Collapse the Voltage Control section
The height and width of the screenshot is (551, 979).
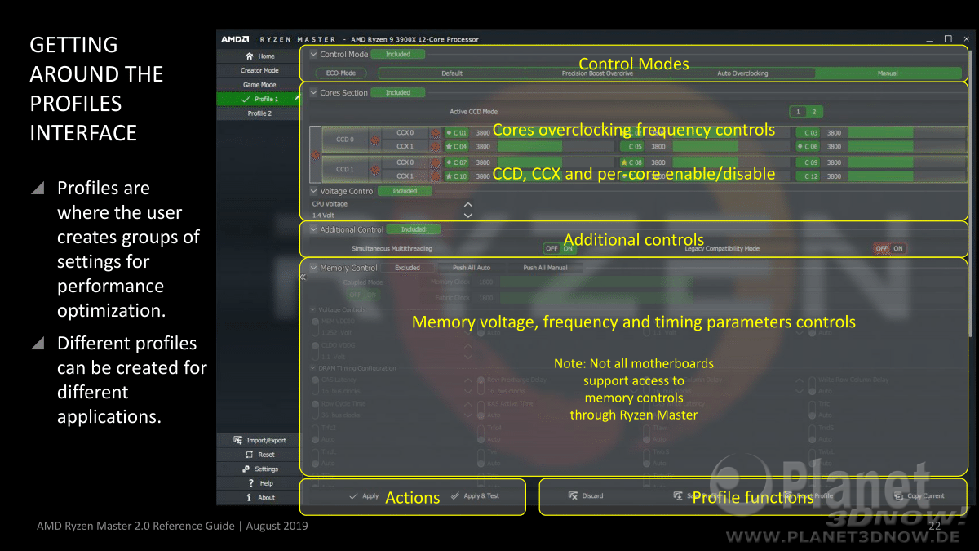[x=313, y=191]
